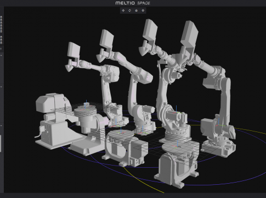Click the MELTIO SPACE title text
Screen dimensions: 266x198
pos(133,3)
